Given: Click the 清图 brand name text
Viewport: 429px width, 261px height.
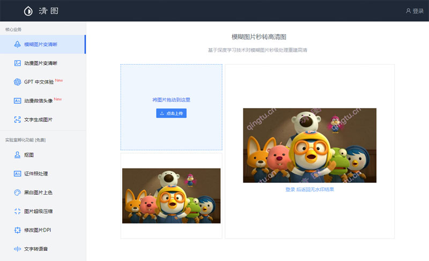Looking at the screenshot, I should coord(49,11).
